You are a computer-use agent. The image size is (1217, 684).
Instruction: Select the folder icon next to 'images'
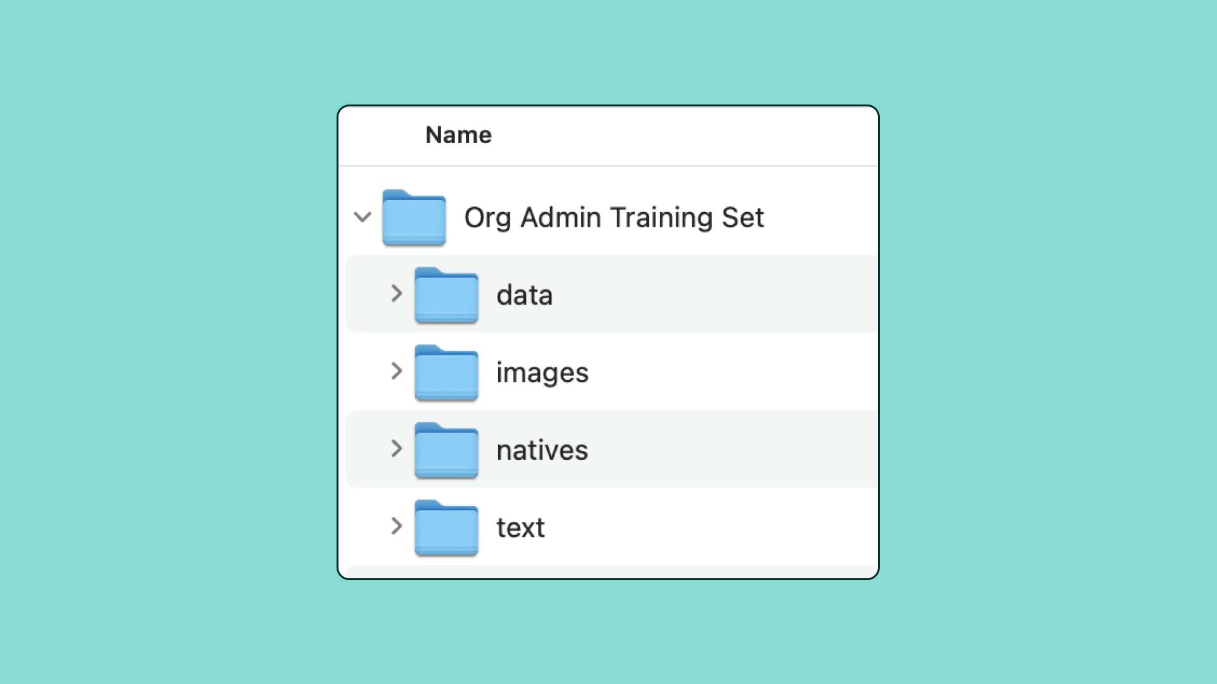[x=446, y=372]
